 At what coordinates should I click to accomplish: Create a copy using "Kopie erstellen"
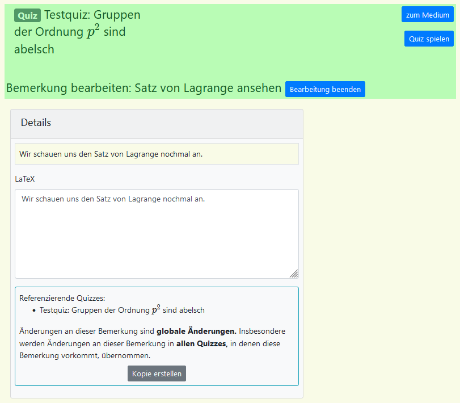[157, 373]
